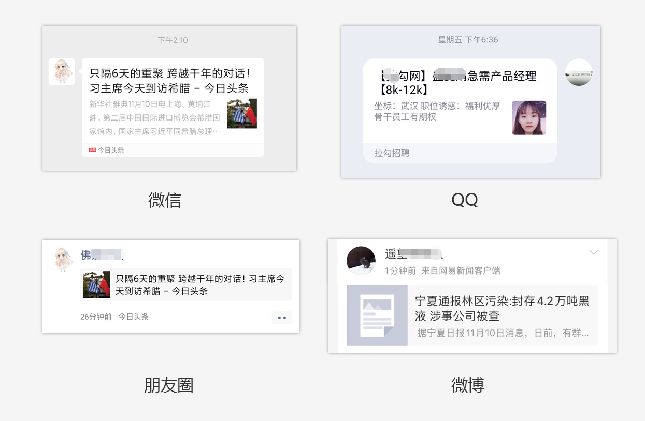Click the Weibo poster avatar
Viewport: 645px width, 421px height.
click(361, 261)
